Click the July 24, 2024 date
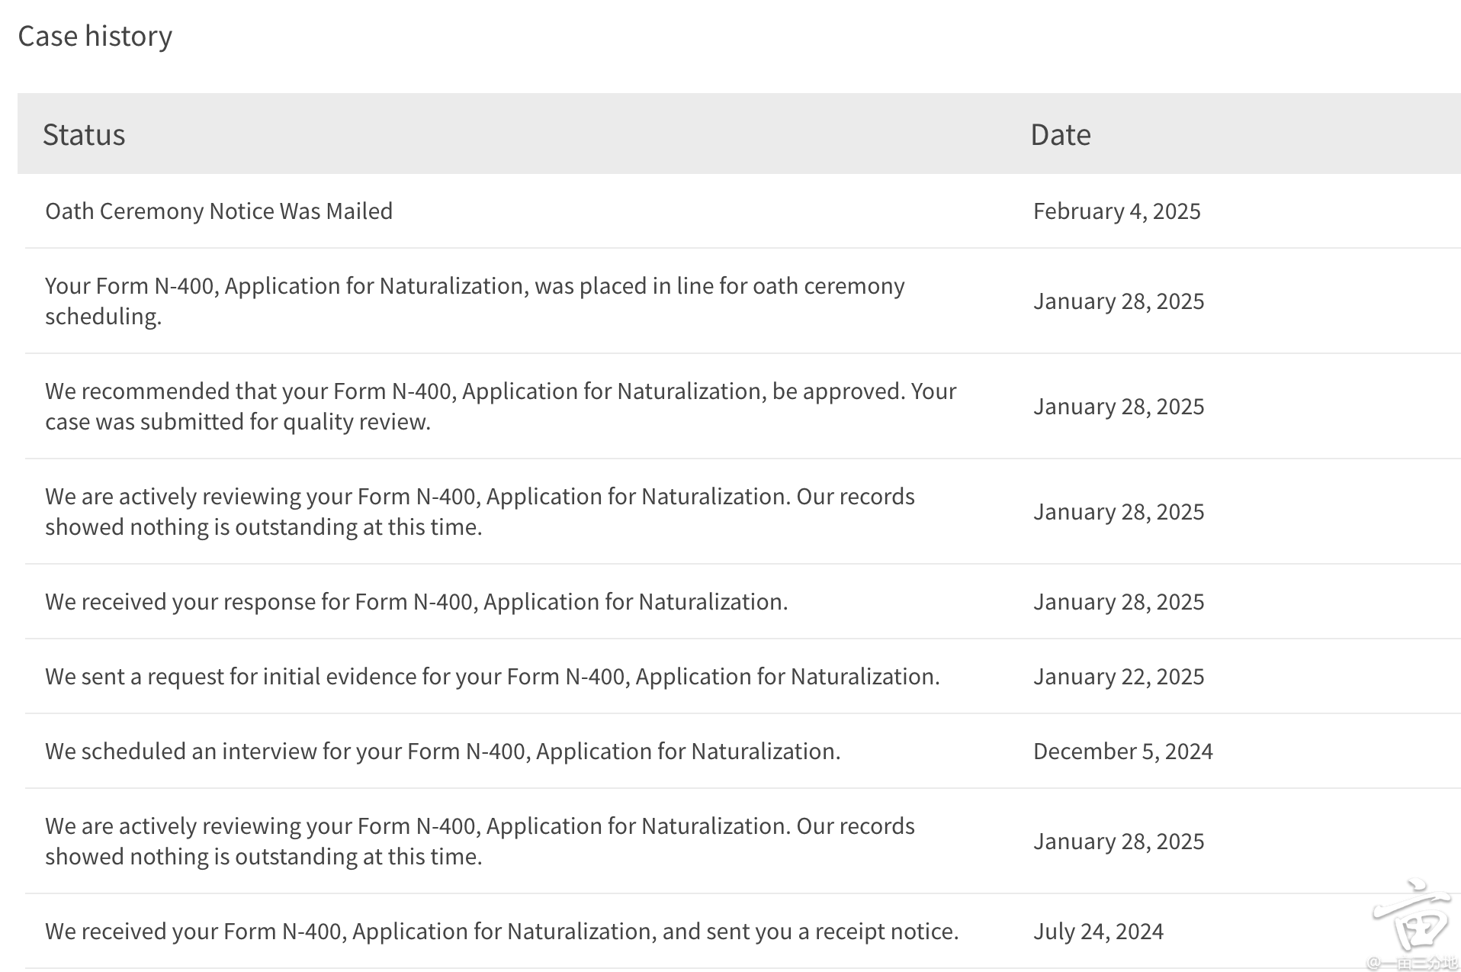Screen dimensions: 1461x972 tap(1098, 931)
